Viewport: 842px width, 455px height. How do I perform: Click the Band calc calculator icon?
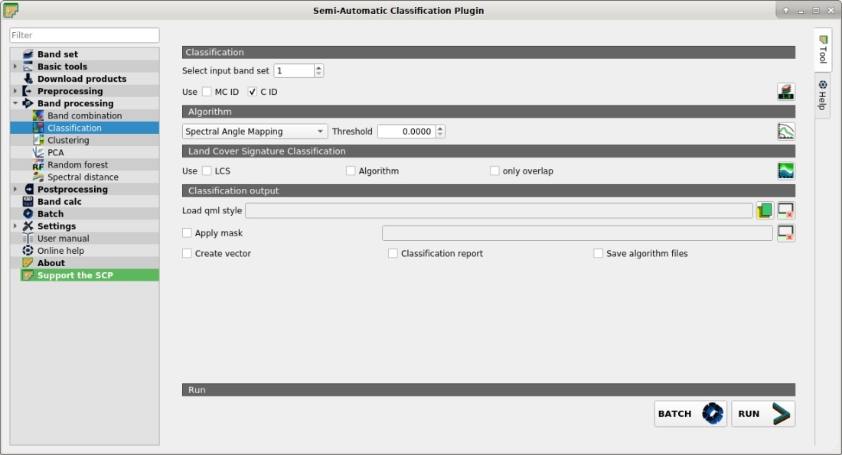click(x=28, y=202)
